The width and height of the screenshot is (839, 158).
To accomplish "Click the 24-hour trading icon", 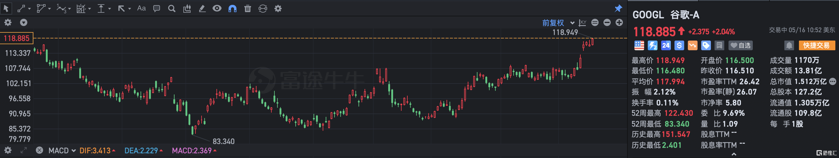I will [666, 45].
